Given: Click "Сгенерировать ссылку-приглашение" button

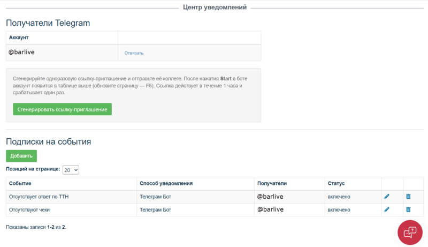Looking at the screenshot, I should (x=62, y=109).
